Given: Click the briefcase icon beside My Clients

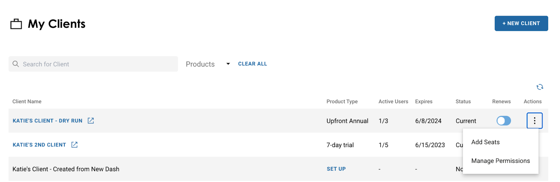Looking at the screenshot, I should click(16, 24).
